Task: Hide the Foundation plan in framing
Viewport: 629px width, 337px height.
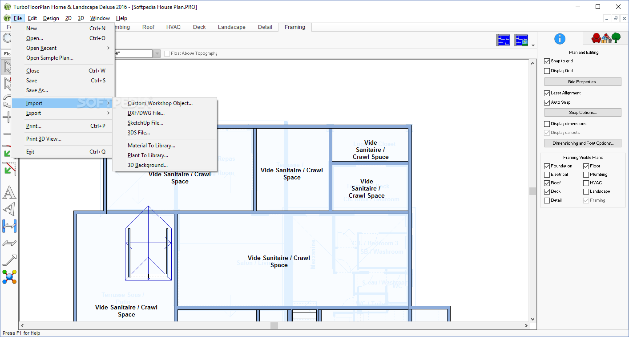Action: point(547,166)
